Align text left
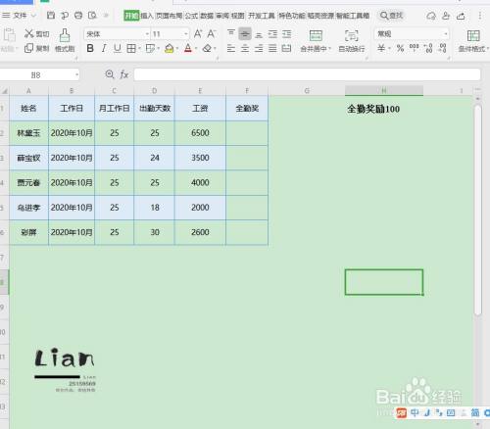Viewport: 490px width, 429px height. point(231,48)
